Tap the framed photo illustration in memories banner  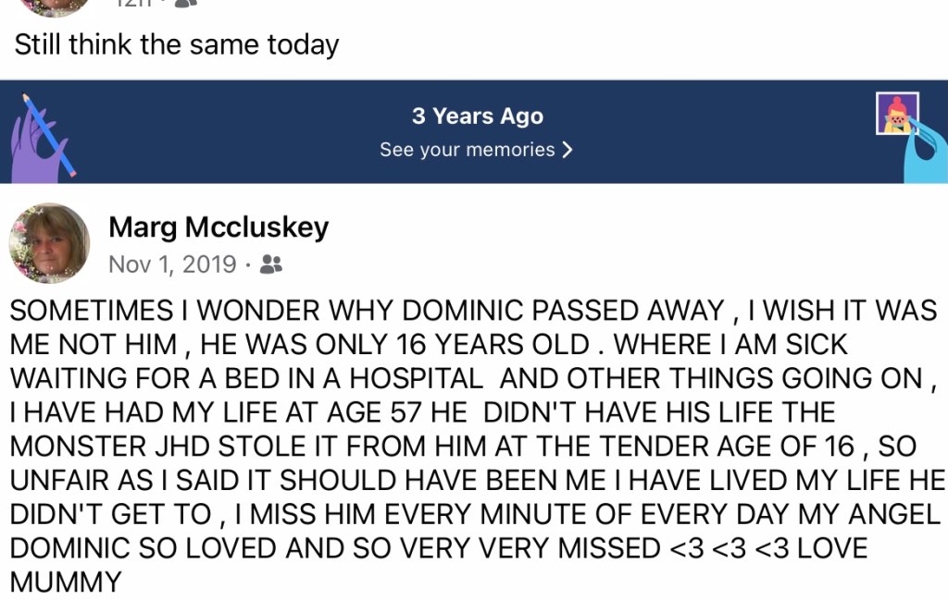896,114
